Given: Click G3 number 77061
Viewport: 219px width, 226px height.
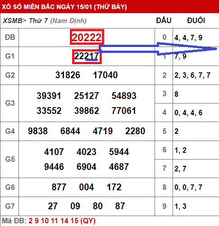Looking at the screenshot, I should pos(124,111).
